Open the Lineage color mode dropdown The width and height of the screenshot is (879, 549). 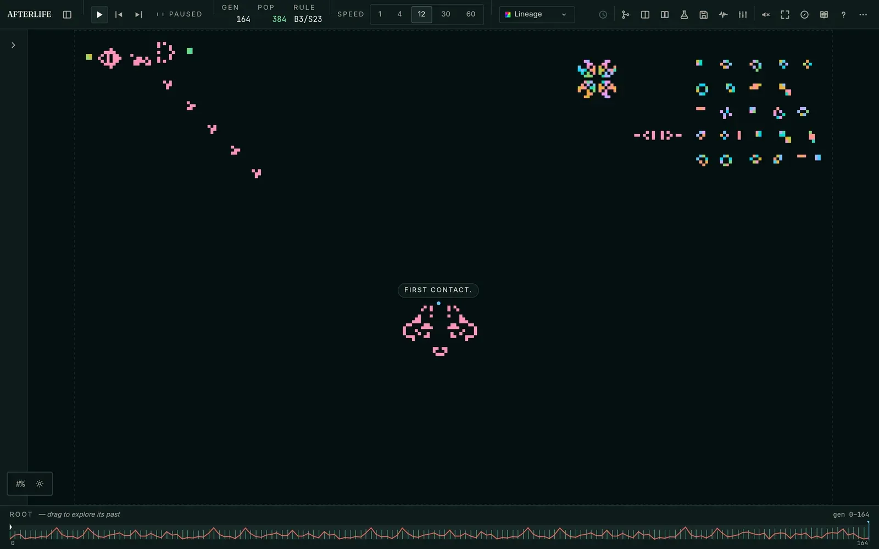coord(537,14)
